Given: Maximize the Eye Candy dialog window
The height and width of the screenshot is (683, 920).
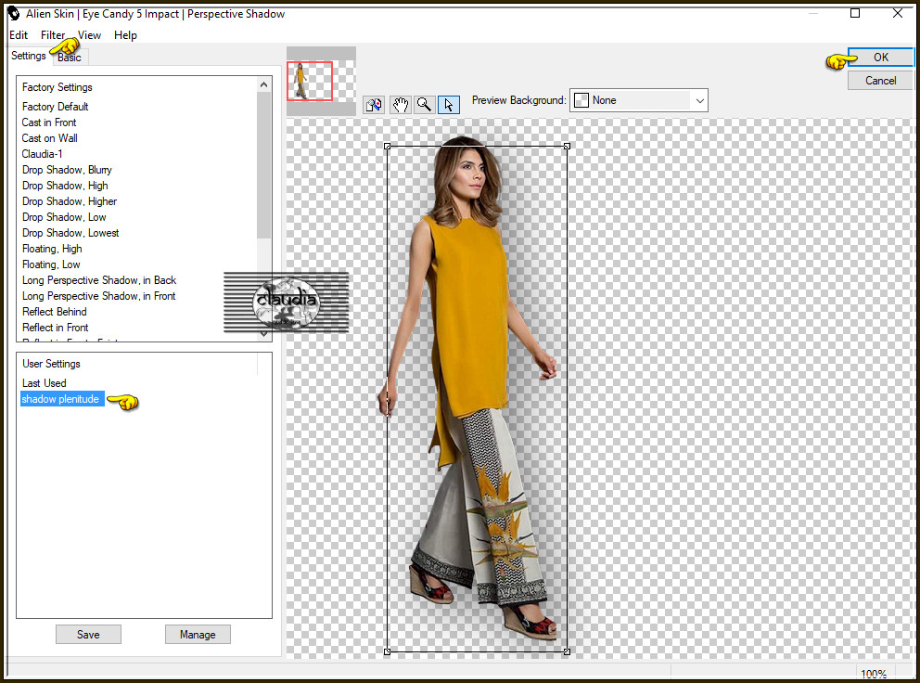Looking at the screenshot, I should point(855,13).
